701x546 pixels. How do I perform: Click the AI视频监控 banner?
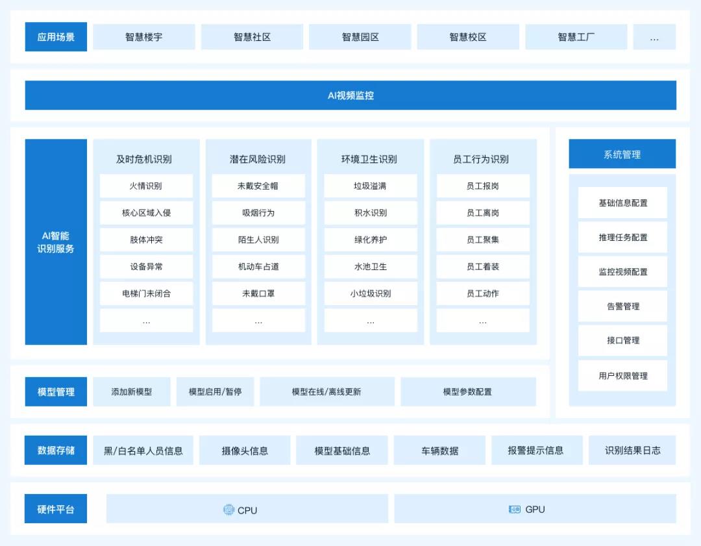(x=350, y=95)
